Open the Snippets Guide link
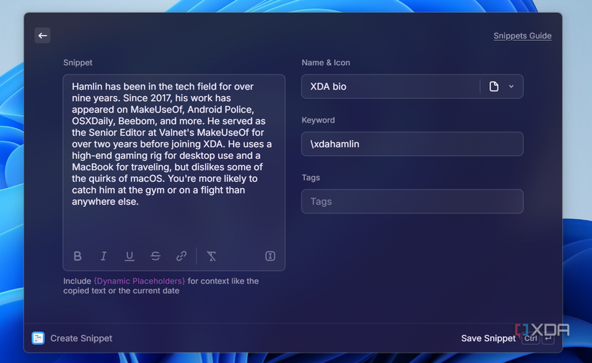Viewport: 592px width, 363px height. 522,36
